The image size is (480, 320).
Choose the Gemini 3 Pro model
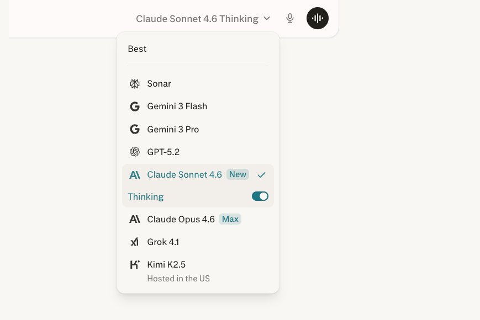(173, 129)
